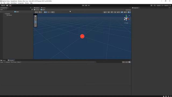Viewport: 172px width, 97px height.
Task: Toggle grid visibility in scene toolbar
Action: 45,12
